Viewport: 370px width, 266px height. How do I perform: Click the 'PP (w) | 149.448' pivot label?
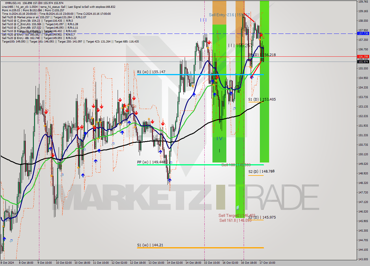[x=151, y=162]
